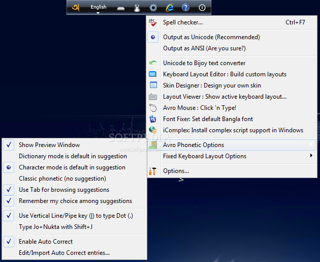The image size is (320, 262).
Task: Click the iComplex globe icon
Action: (153, 130)
